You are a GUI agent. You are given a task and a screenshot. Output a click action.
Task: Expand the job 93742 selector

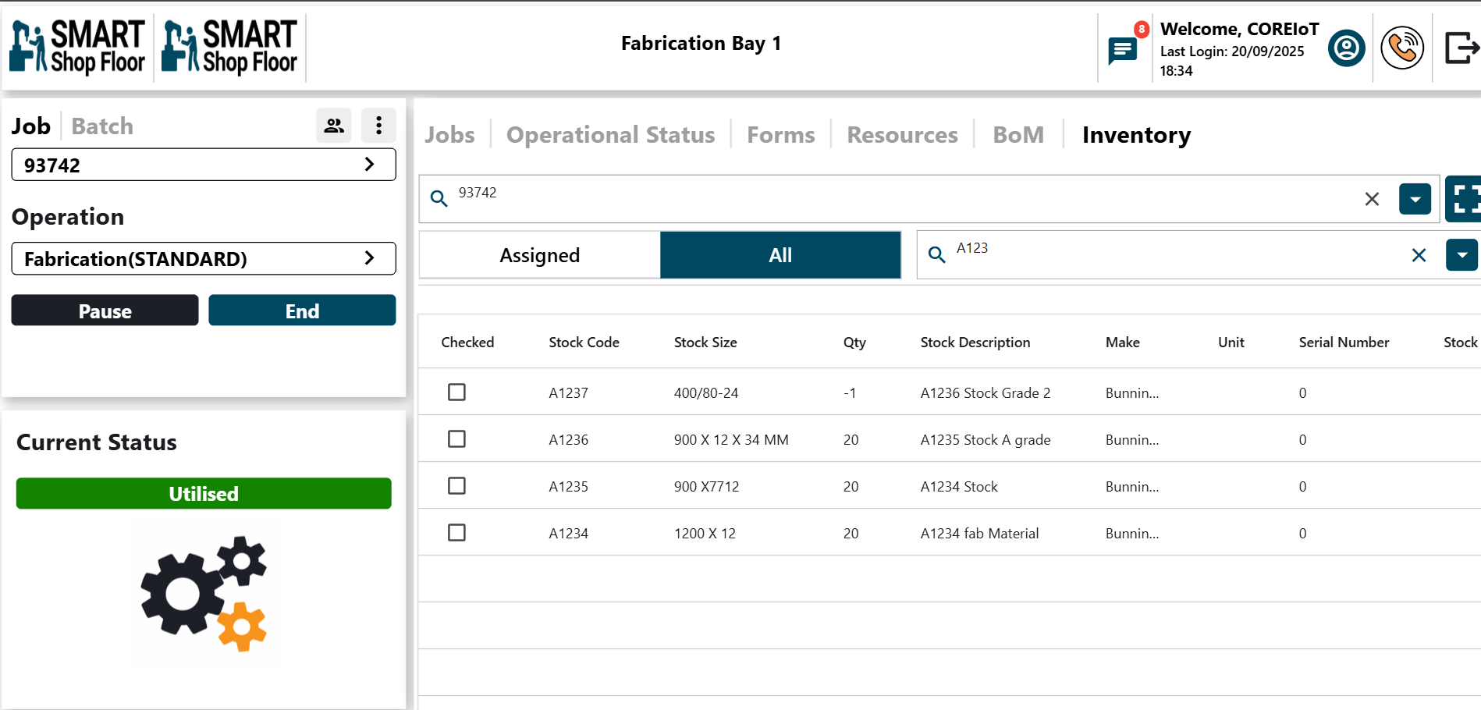click(204, 165)
